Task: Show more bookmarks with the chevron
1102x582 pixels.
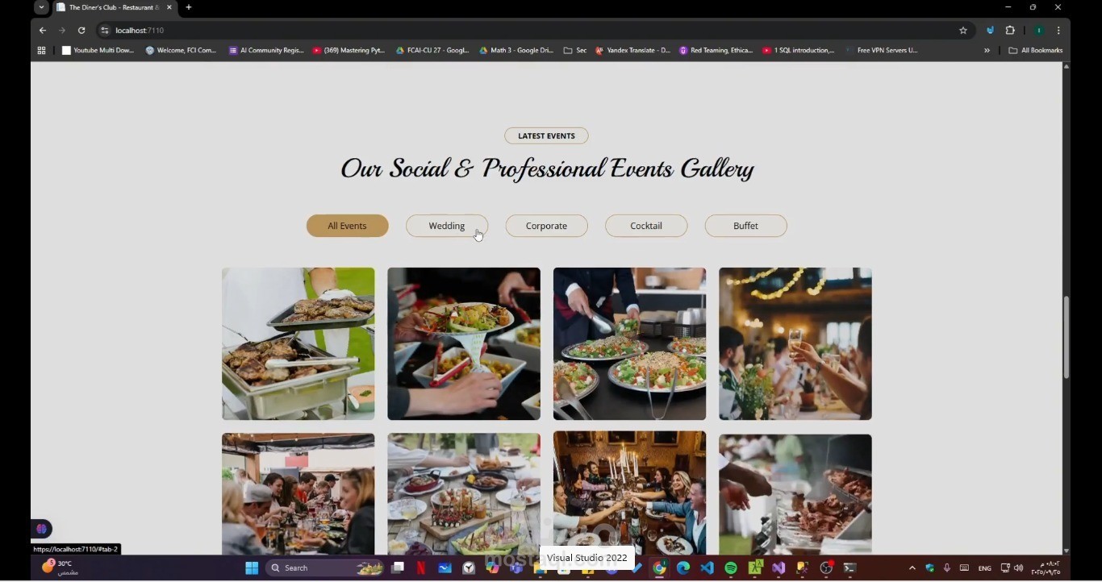Action: tap(987, 50)
